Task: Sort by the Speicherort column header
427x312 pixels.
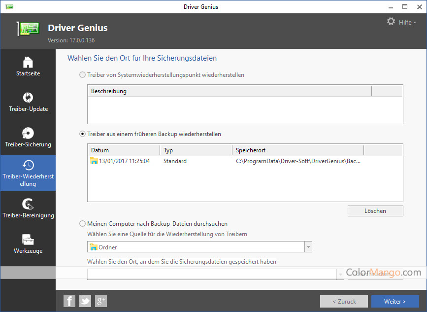Action: point(298,150)
